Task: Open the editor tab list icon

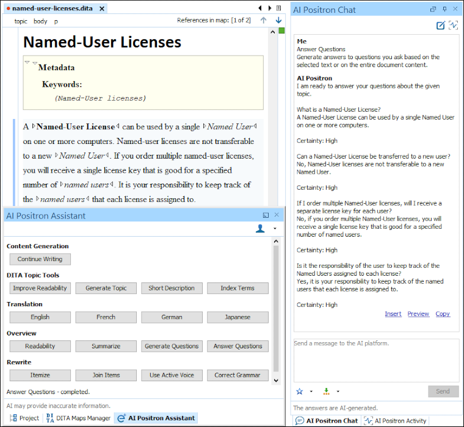Action: point(279,8)
